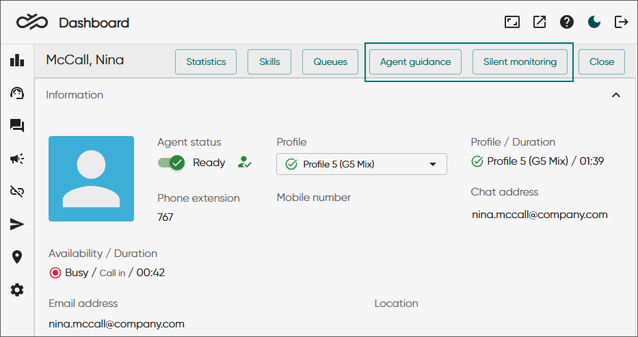Click the agent avatar picture
The height and width of the screenshot is (337, 638).
click(91, 179)
